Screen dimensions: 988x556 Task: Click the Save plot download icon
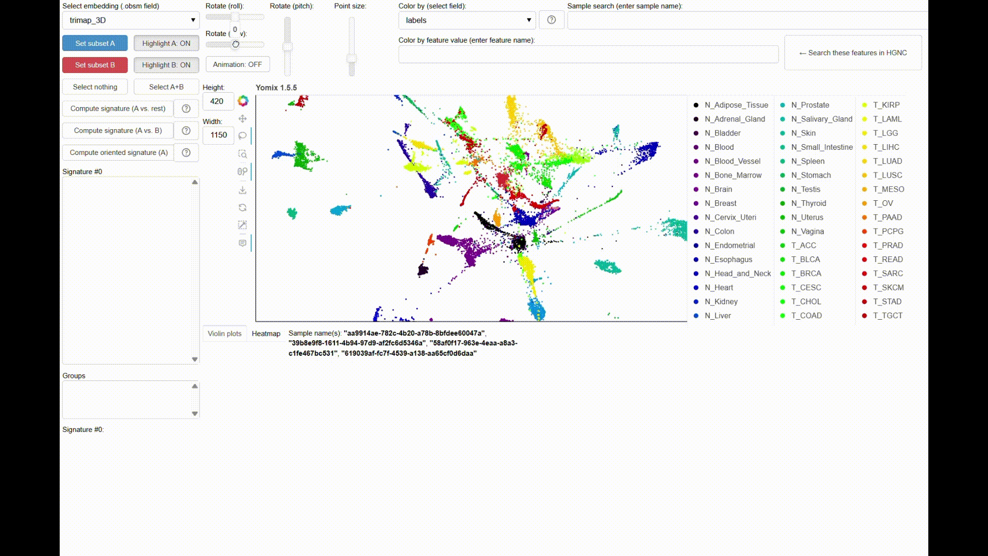pyautogui.click(x=243, y=190)
